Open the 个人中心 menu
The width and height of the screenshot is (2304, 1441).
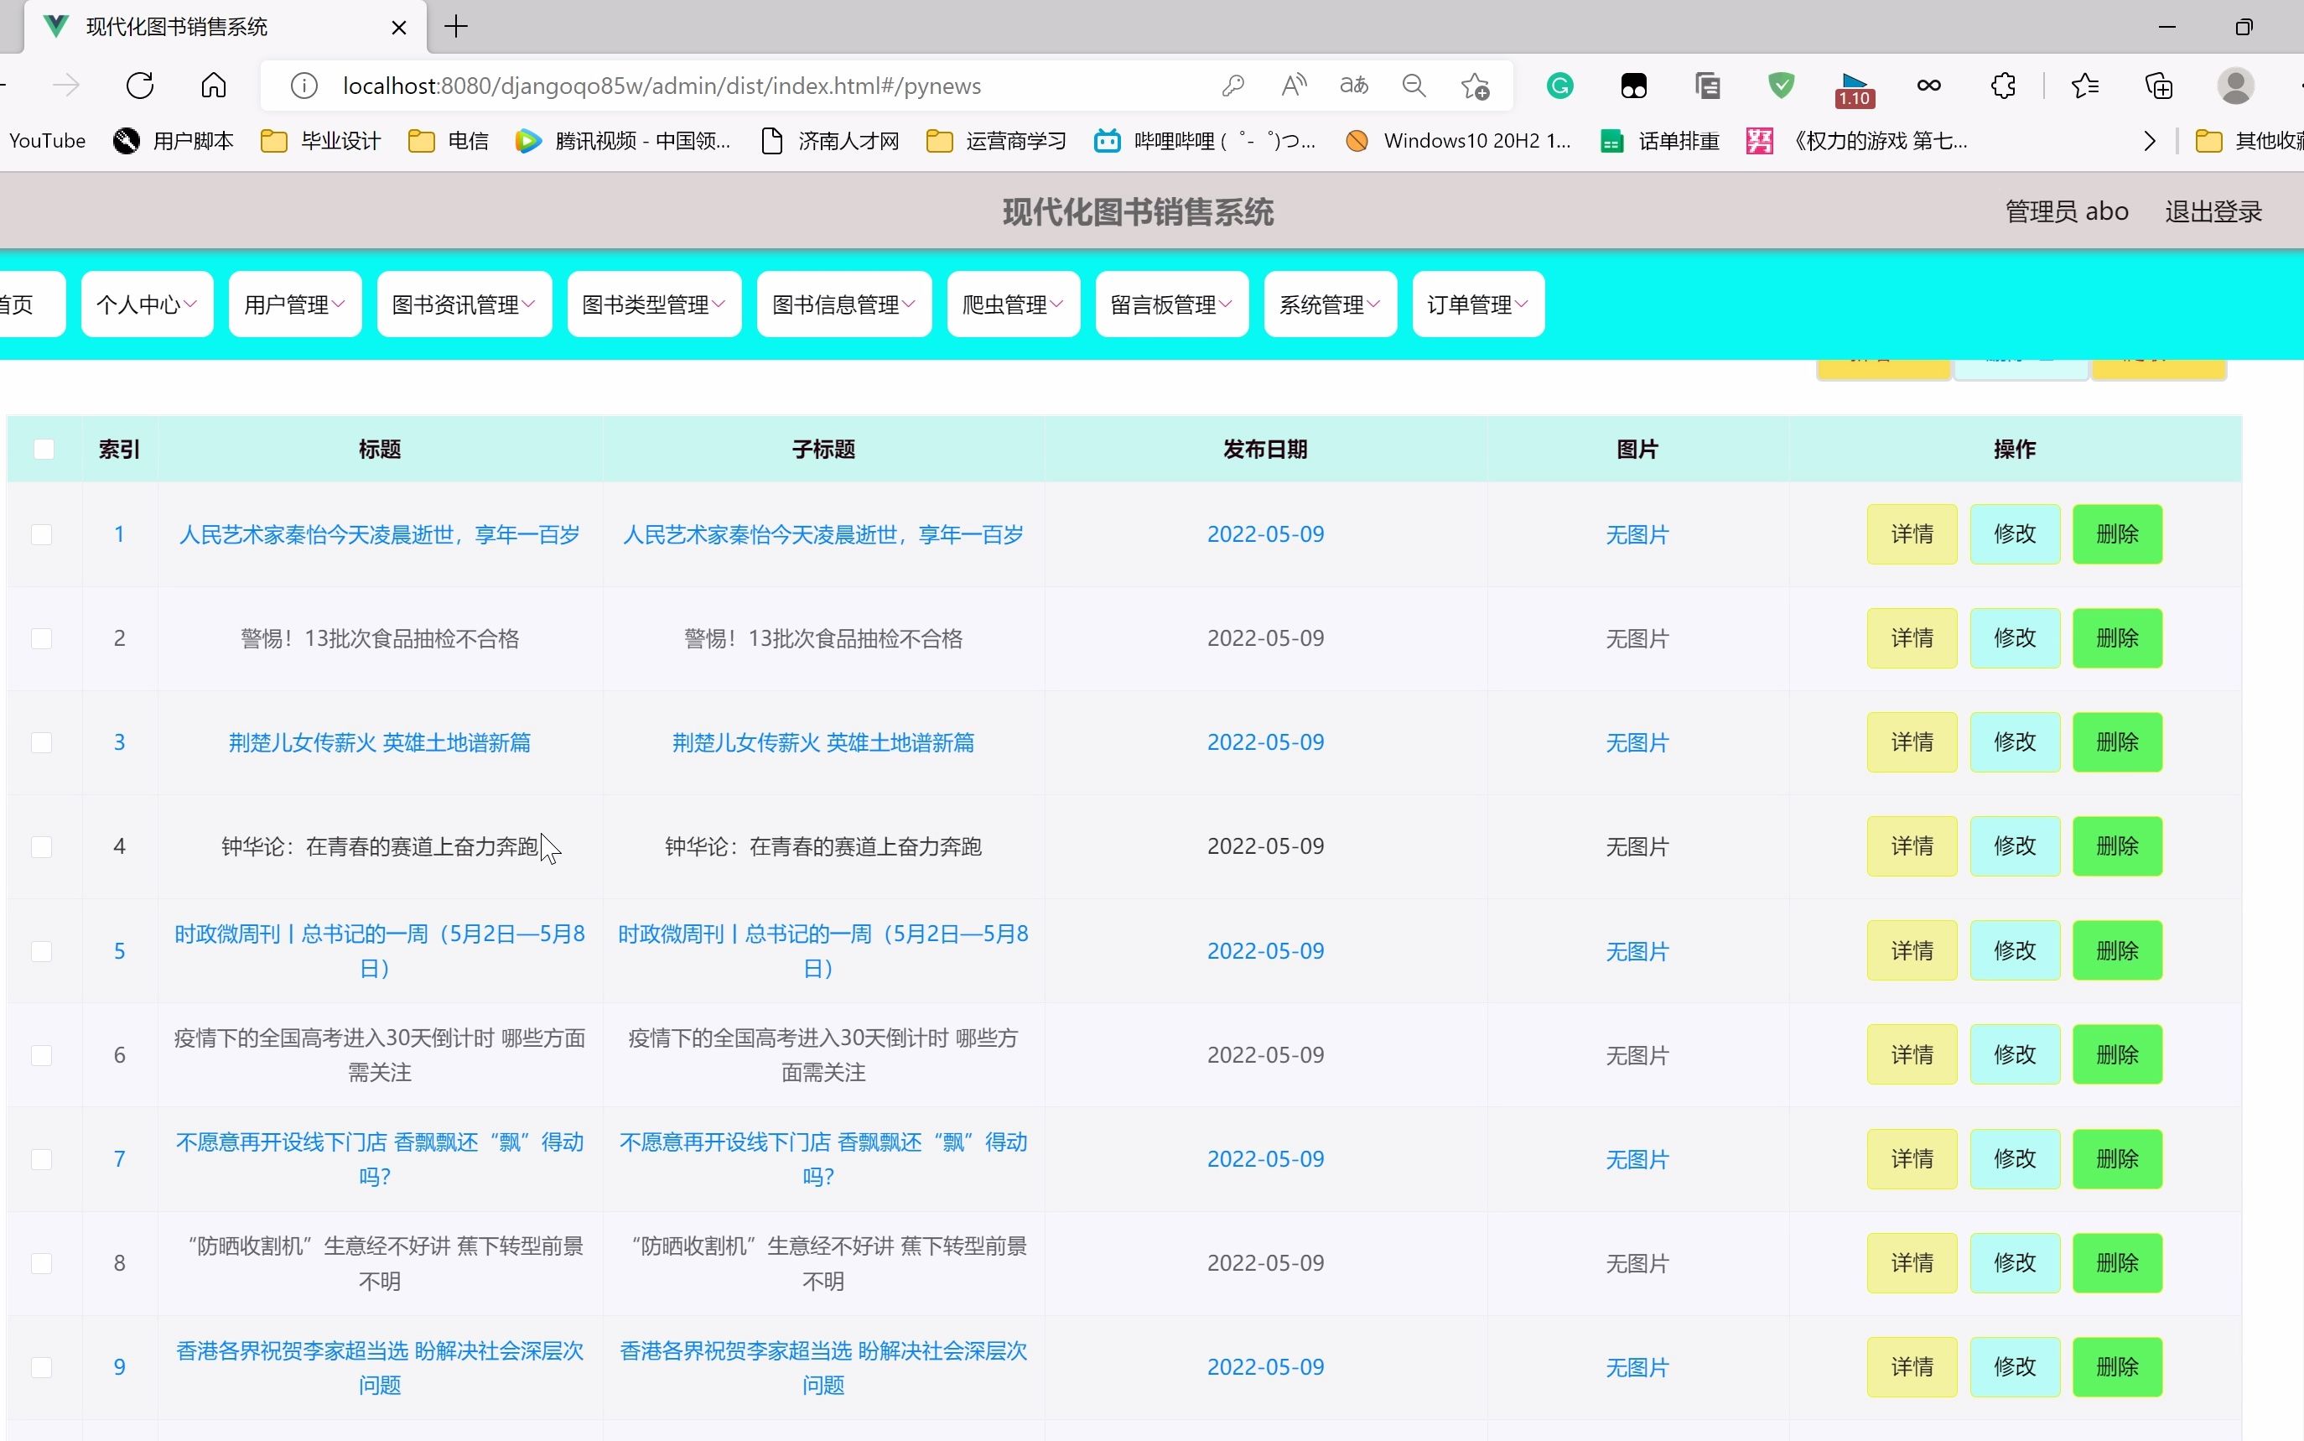(145, 303)
